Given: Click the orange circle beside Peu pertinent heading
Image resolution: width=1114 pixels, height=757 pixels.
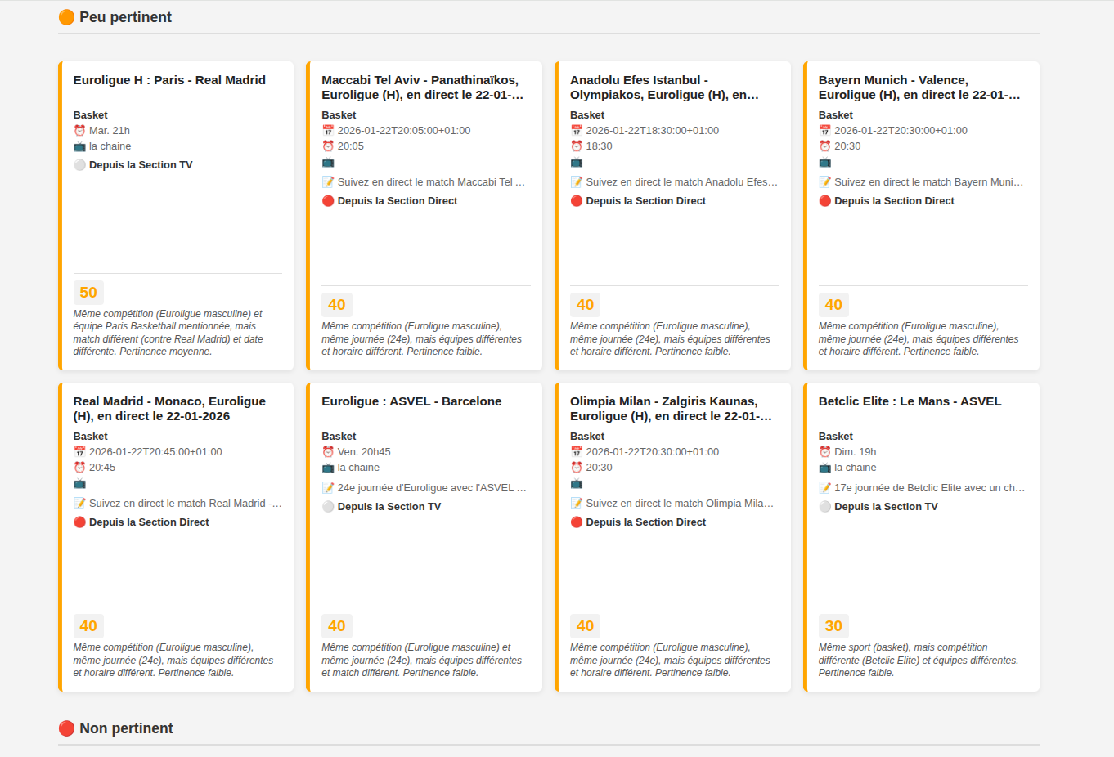Looking at the screenshot, I should pos(66,17).
